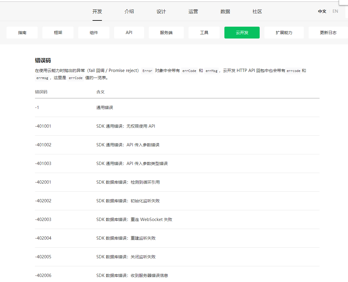The width and height of the screenshot is (348, 282).
Task: Select error code -402002 cell
Action: pyautogui.click(x=43, y=201)
